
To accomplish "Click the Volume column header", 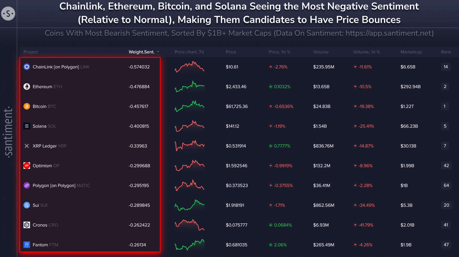I will (321, 52).
